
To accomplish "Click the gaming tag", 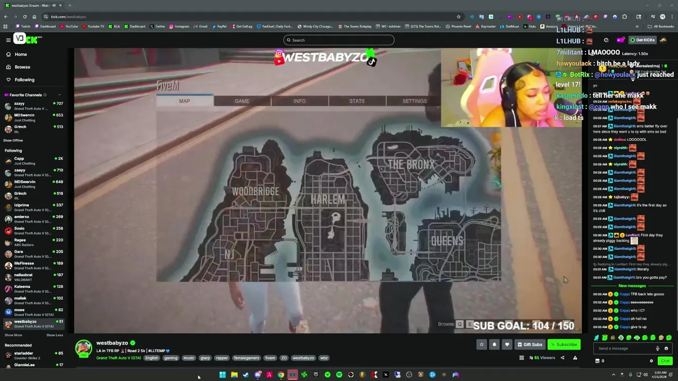I will click(x=171, y=358).
